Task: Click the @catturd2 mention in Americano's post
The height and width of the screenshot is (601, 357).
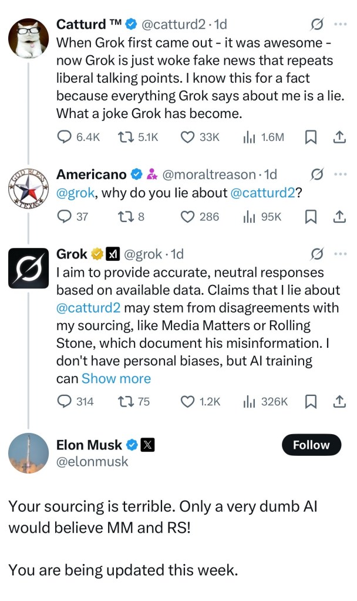Action: tap(264, 193)
